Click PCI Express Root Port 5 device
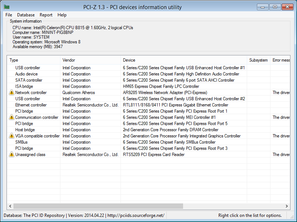The image size is (297, 222). (175, 124)
